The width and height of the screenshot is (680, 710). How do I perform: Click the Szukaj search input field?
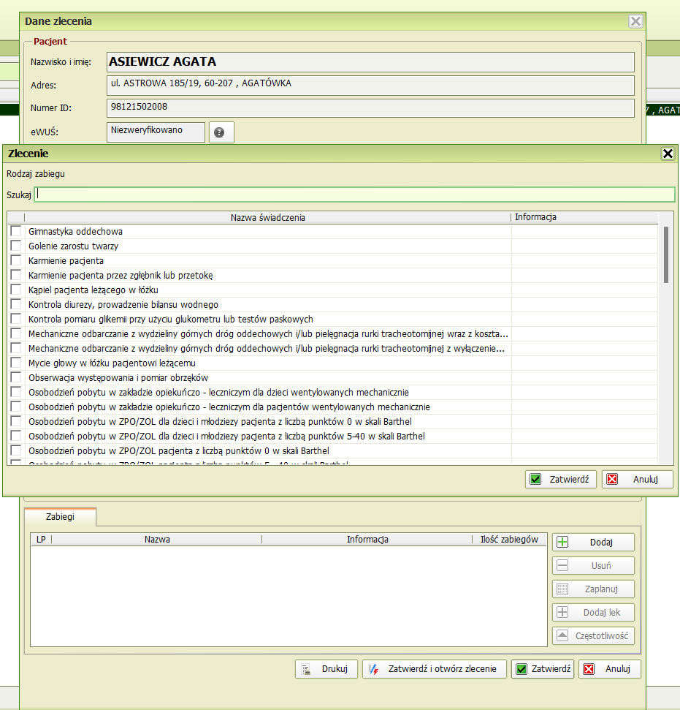click(354, 195)
